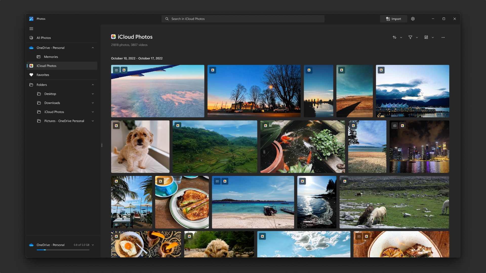Click the Settings gear icon
This screenshot has height=273, width=486.
coord(413,19)
